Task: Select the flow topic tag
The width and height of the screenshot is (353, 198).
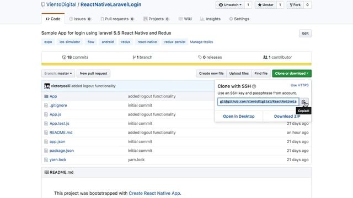Action: point(91,42)
